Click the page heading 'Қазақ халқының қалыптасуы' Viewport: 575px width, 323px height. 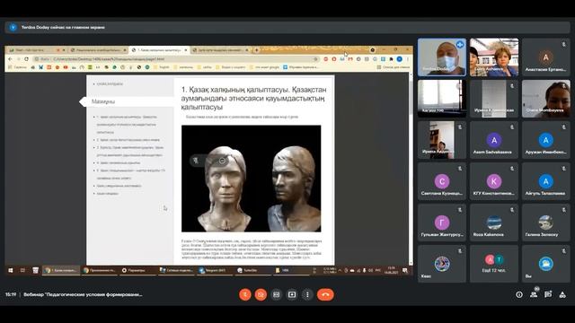coord(253,98)
